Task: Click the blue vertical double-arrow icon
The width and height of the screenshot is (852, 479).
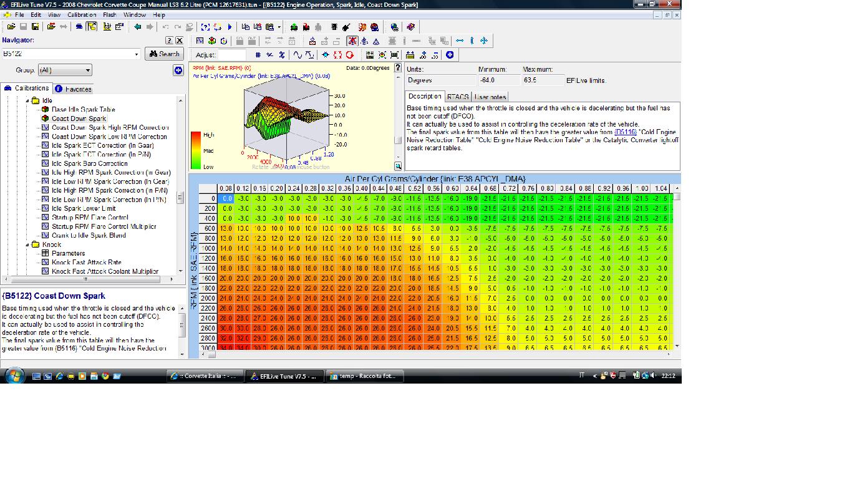Action: tap(472, 41)
